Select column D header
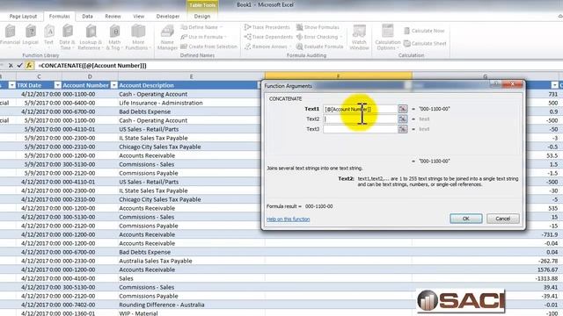The width and height of the screenshot is (563, 316). (90, 76)
